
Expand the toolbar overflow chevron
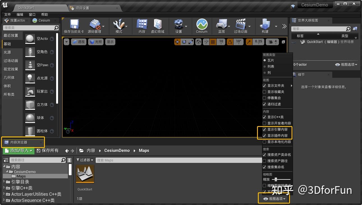point(284,26)
